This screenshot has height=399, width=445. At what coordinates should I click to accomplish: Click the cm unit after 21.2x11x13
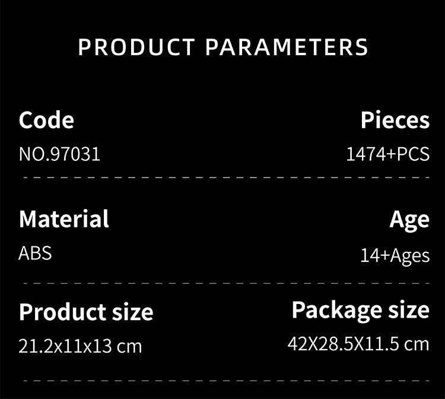(129, 346)
